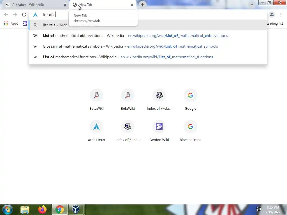
Task: Open the Apps bookmarks shortcut
Action: click(11, 24)
